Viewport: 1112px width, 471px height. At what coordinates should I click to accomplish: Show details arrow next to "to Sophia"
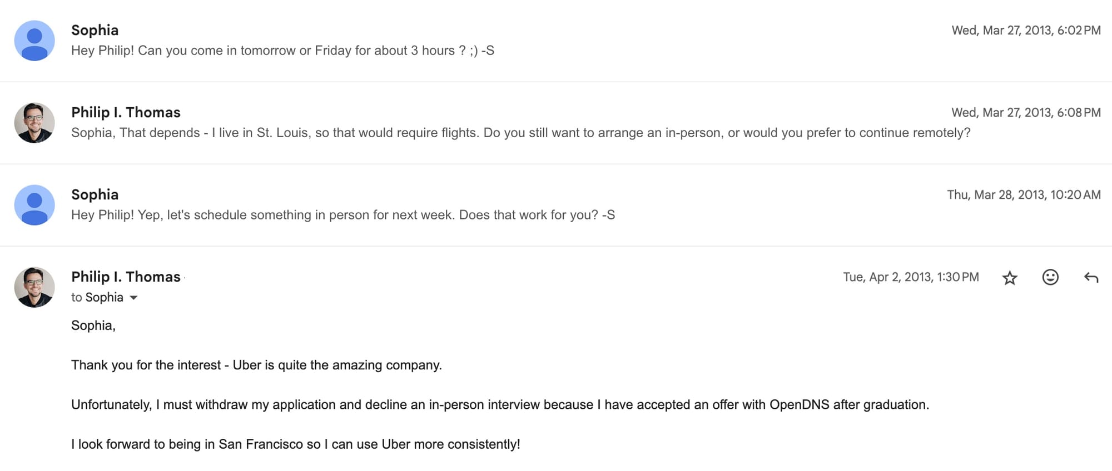133,298
